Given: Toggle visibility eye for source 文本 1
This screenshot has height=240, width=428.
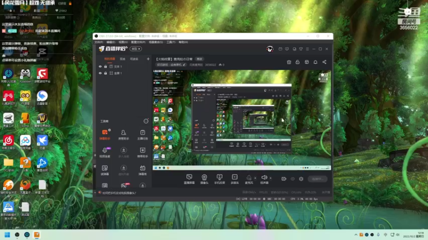Looking at the screenshot, I should 100,66.
